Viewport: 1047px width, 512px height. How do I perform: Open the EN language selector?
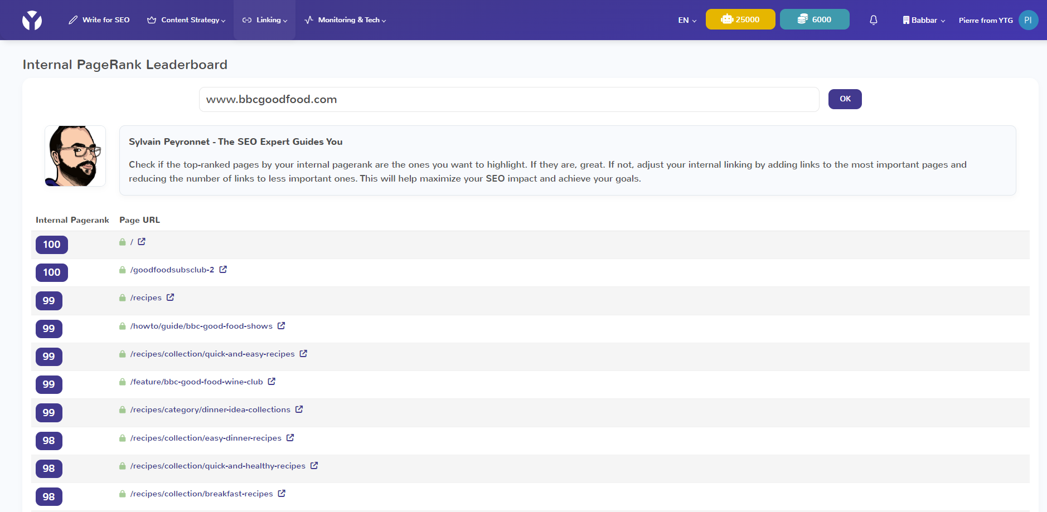[x=687, y=20]
